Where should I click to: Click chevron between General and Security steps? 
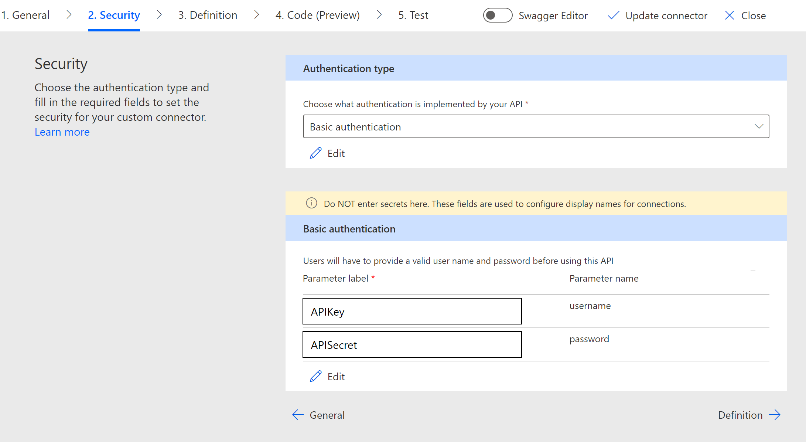tap(69, 15)
